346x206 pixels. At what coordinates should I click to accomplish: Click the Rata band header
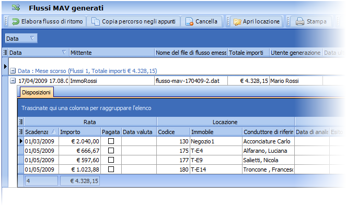pos(90,122)
